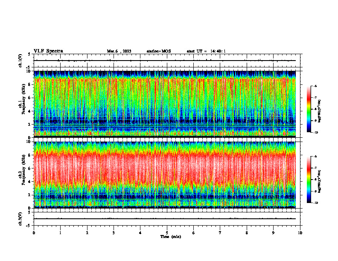Click the "8" kHz tick on ch.1 frequency axis
The width and height of the screenshot is (338, 261).
click(30, 84)
